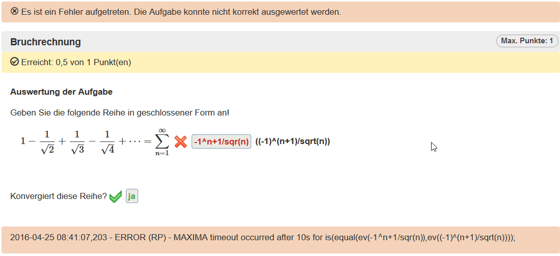The image size is (560, 256).
Task: Click the yellow 'Erreicht: 0,5 von 1 Punkt(en)' bar
Action: pyautogui.click(x=280, y=63)
